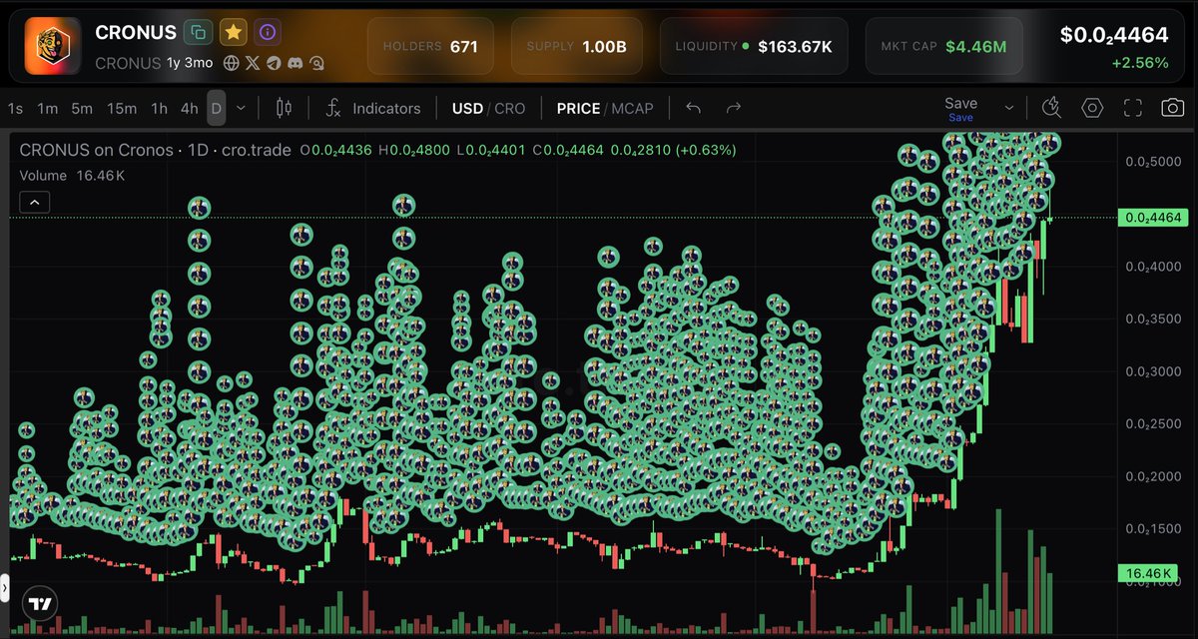Image resolution: width=1198 pixels, height=639 pixels.
Task: Click the 0.0₂5000 price axis value
Action: 1153,162
